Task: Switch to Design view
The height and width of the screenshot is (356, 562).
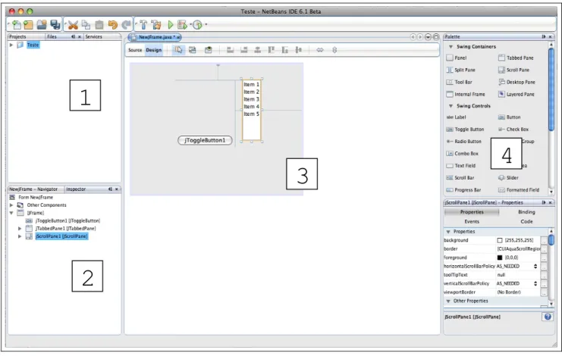Action: click(154, 50)
